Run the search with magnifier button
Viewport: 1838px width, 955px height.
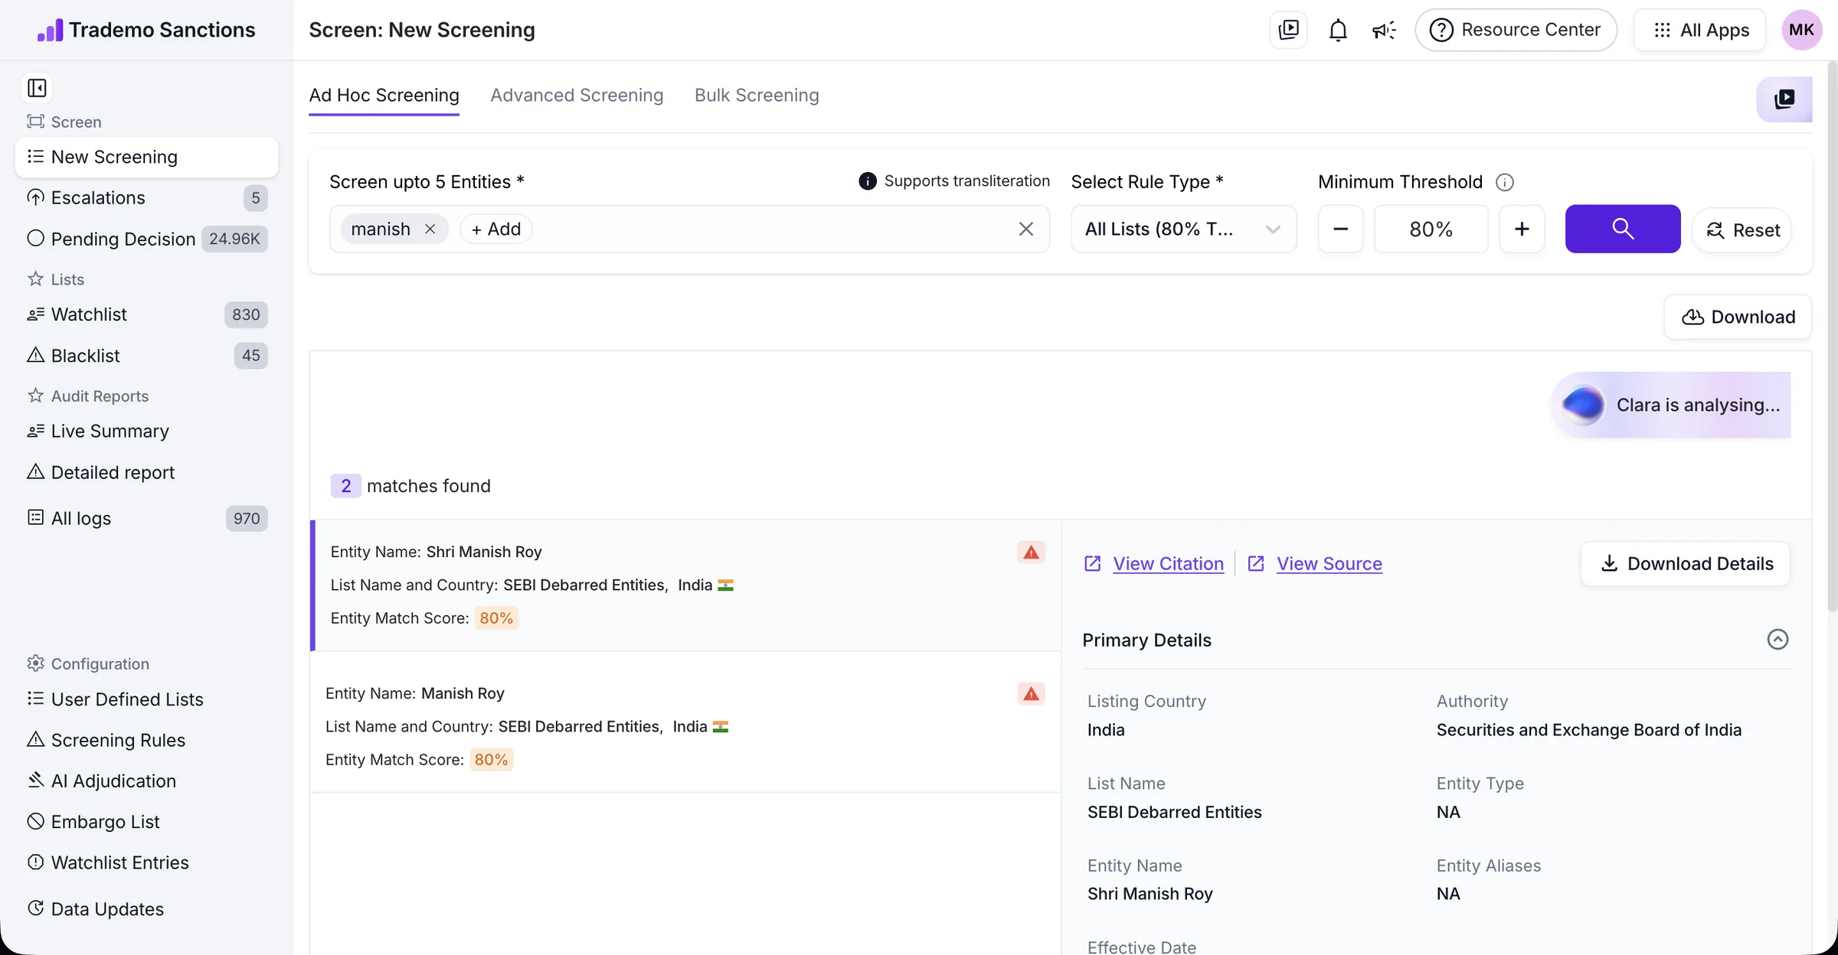coord(1623,229)
